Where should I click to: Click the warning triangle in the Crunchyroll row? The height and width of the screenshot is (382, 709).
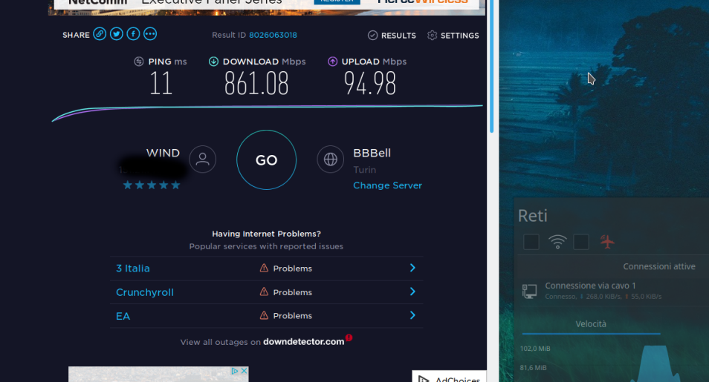[x=264, y=292]
